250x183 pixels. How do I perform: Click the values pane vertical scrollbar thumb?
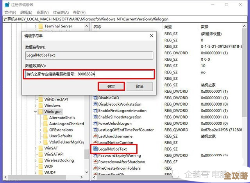244,73
